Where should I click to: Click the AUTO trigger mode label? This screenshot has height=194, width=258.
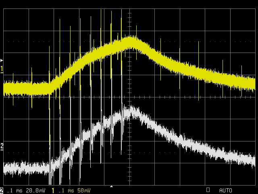coord(226,190)
